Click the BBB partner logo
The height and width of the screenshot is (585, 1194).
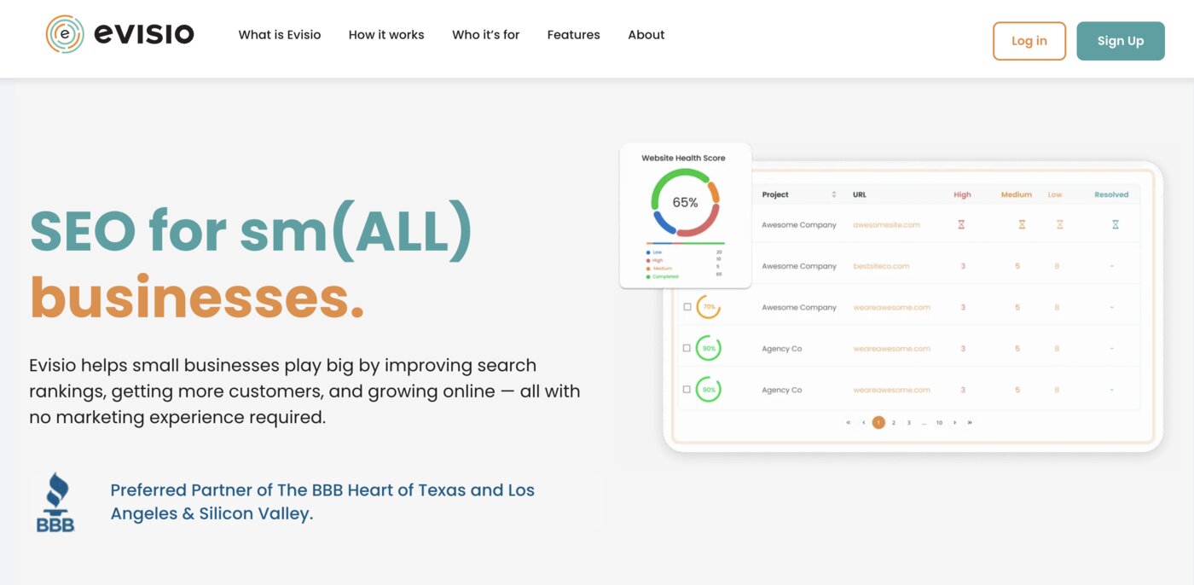pyautogui.click(x=55, y=502)
